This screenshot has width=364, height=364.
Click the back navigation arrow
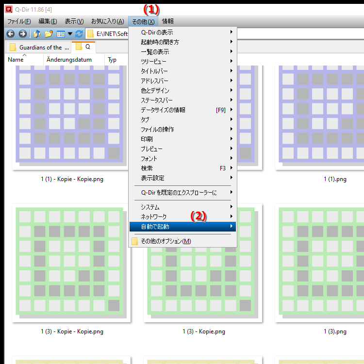point(11,34)
